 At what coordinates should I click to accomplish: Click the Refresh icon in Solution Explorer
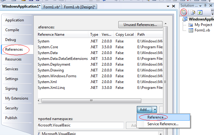click(200, 12)
